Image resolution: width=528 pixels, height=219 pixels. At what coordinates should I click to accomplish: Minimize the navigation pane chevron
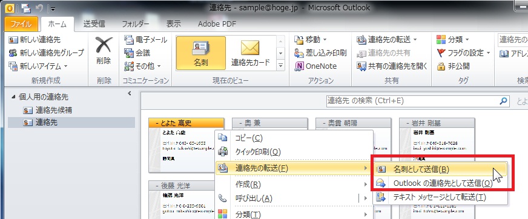130,94
